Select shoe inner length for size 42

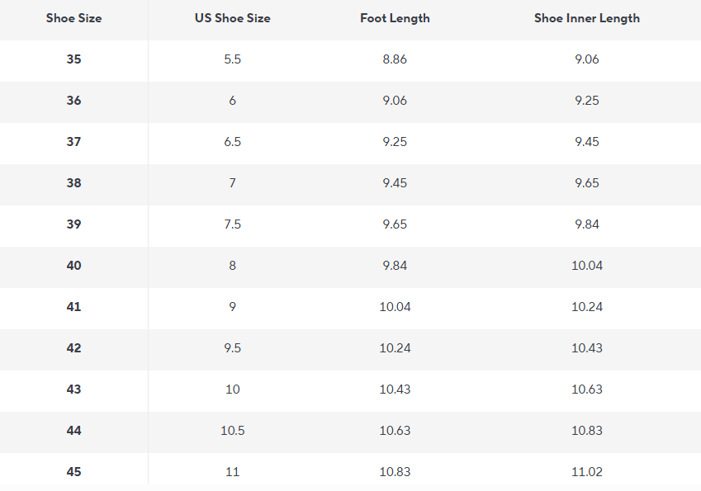click(586, 348)
